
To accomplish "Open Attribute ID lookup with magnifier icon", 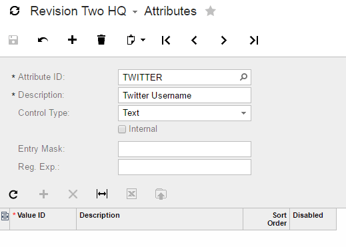I will click(243, 77).
